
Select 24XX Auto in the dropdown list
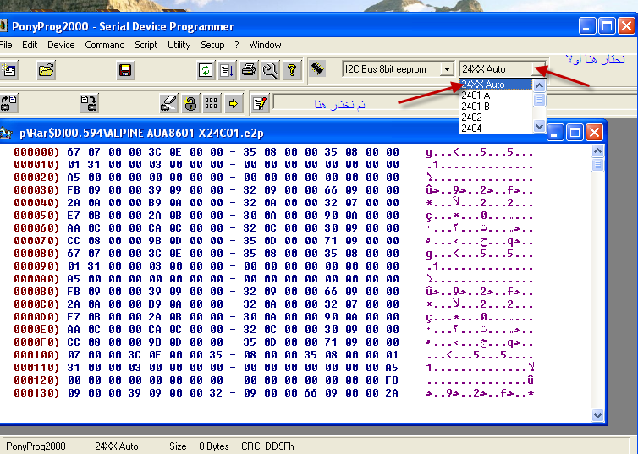(x=496, y=85)
